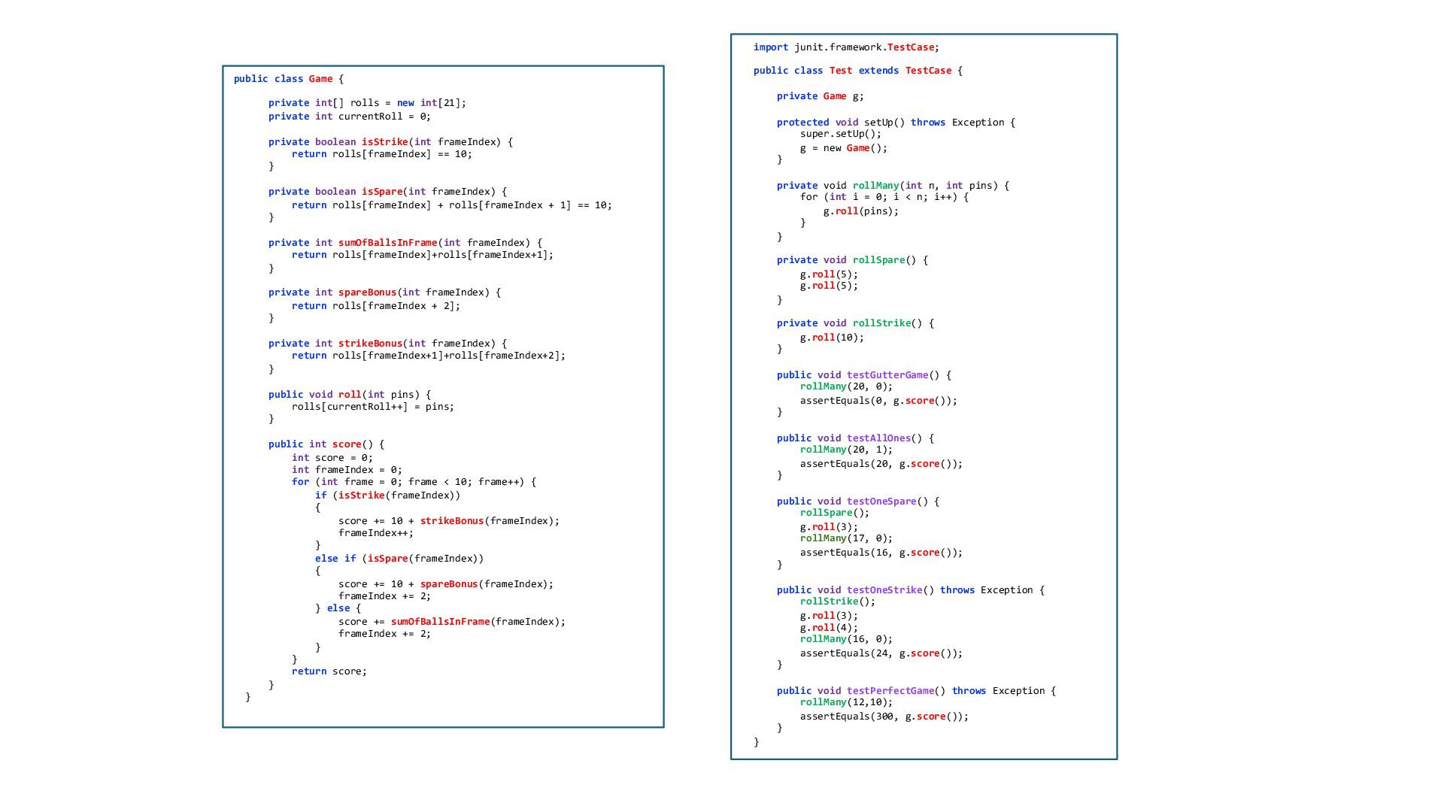Click the strikeBonus method declaration name

tap(370, 344)
